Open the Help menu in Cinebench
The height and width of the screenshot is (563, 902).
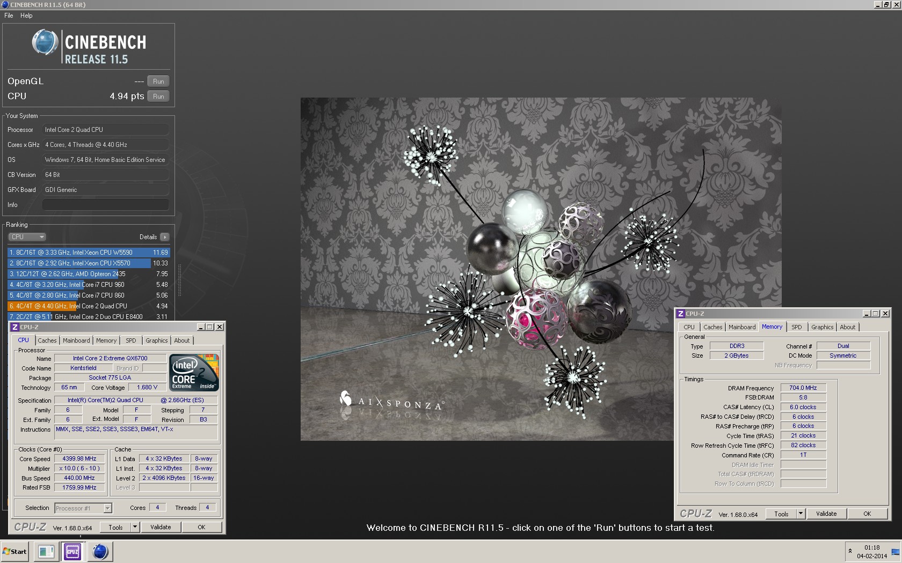coord(26,16)
